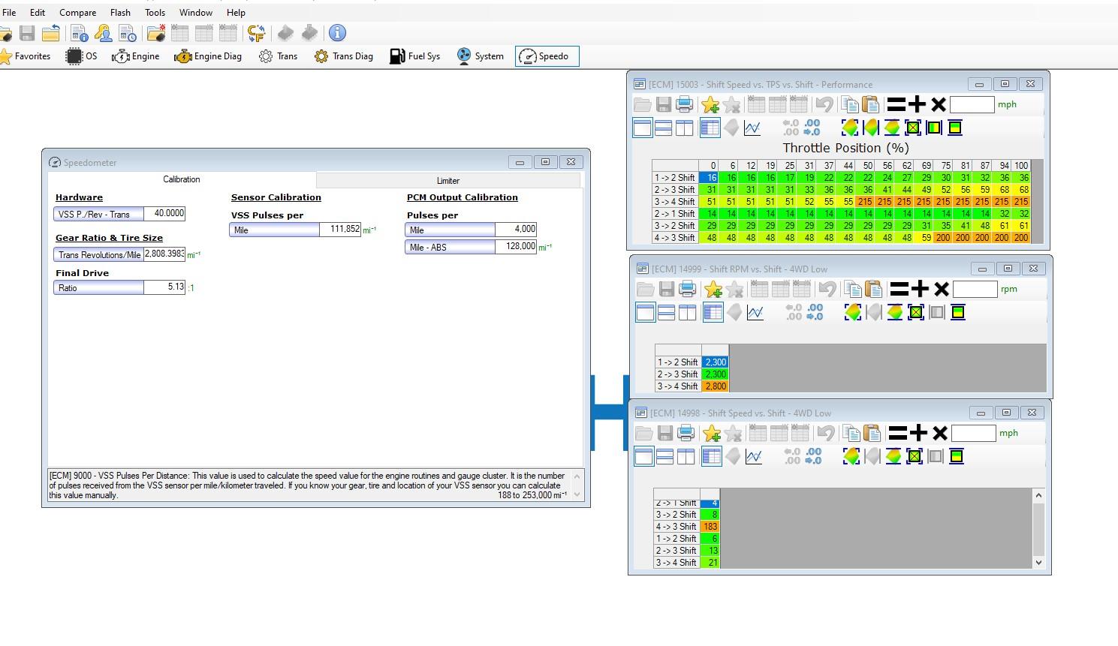This screenshot has width=1118, height=646.
Task: Add Performance table to favorites with star icon
Action: point(710,105)
